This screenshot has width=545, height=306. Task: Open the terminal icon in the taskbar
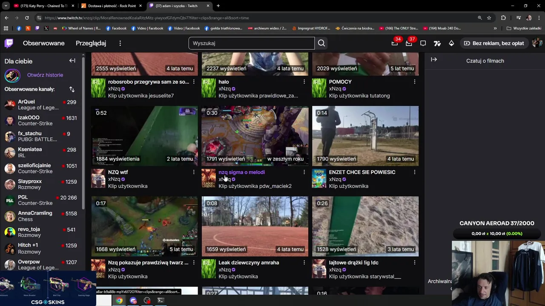(x=161, y=300)
